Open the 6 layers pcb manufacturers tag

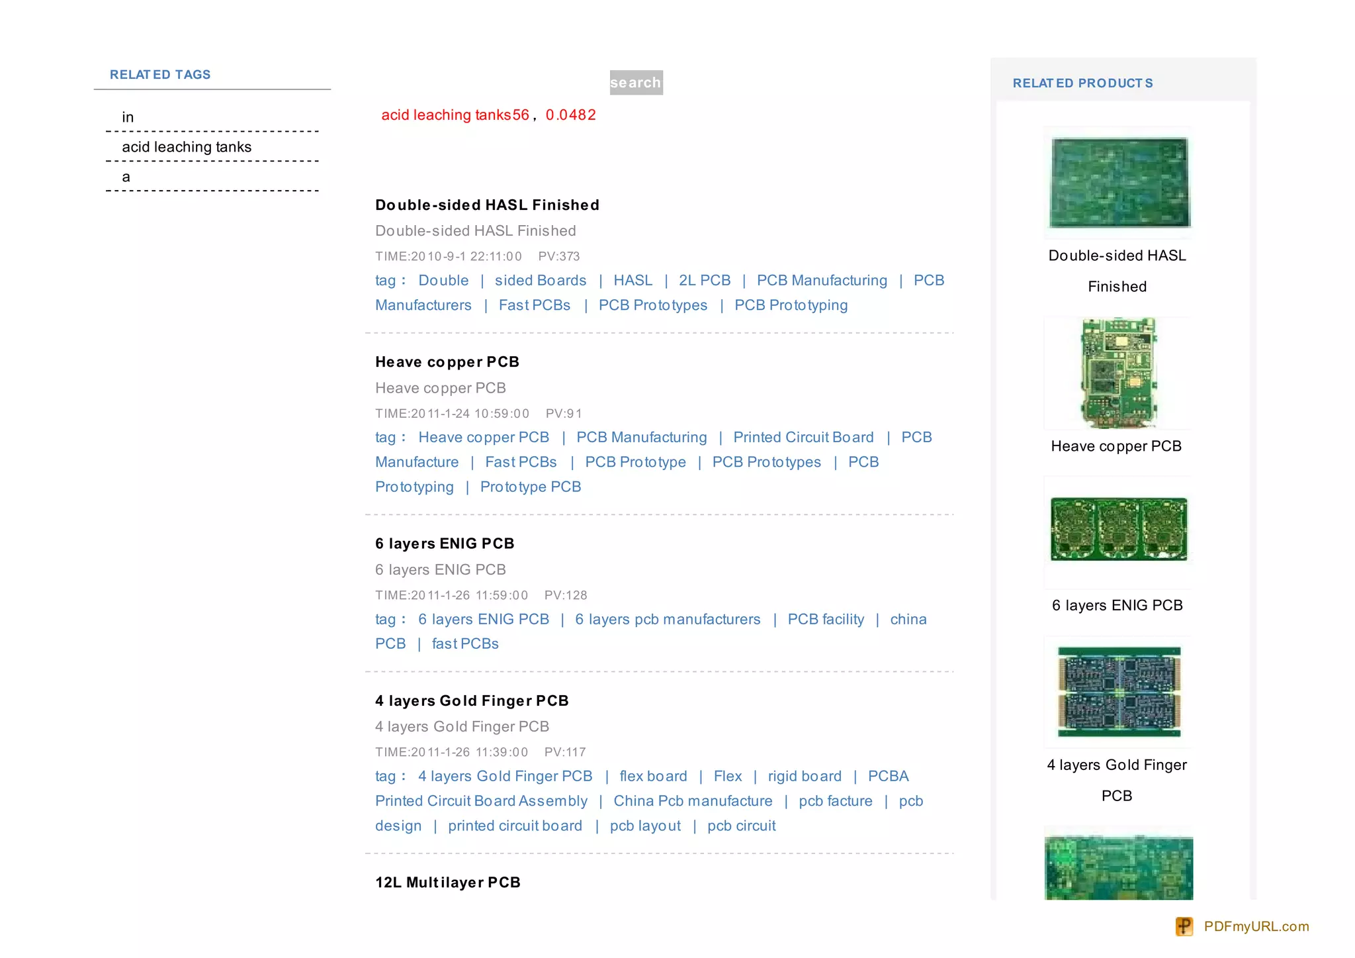668,620
